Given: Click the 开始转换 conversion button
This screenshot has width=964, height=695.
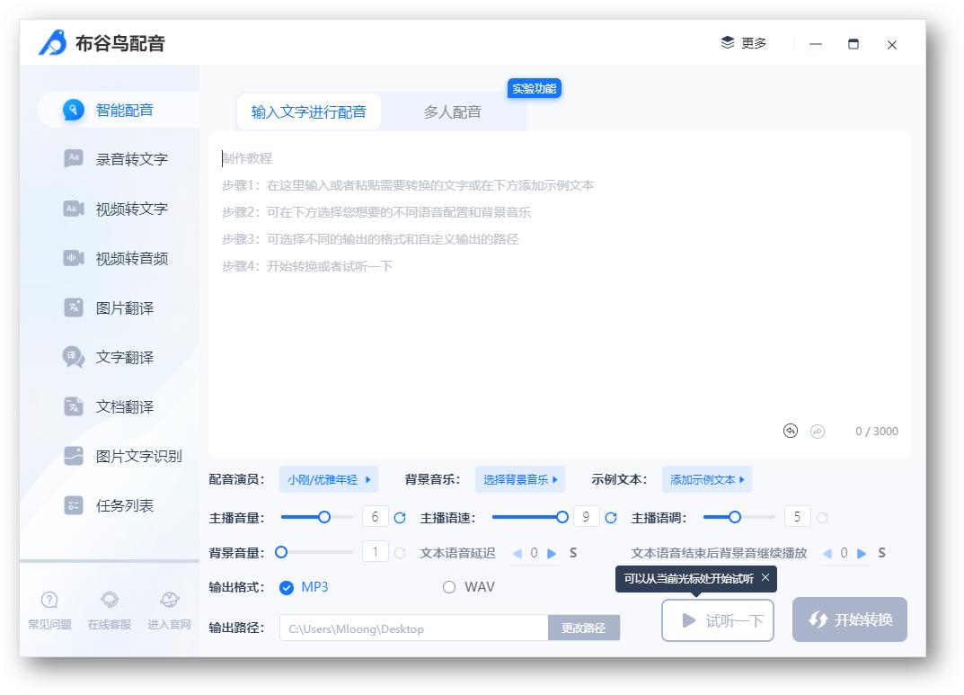Looking at the screenshot, I should [x=848, y=619].
